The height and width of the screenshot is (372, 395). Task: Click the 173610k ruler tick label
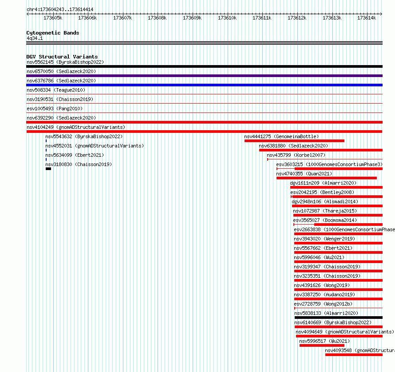click(227, 18)
